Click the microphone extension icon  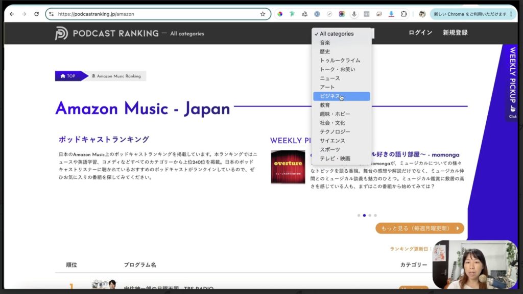point(354,14)
